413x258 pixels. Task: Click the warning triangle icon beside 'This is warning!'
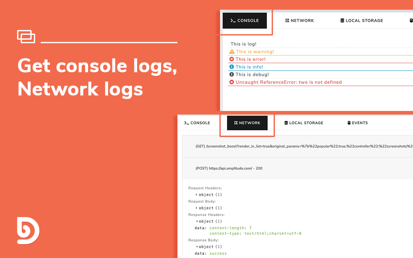232,52
